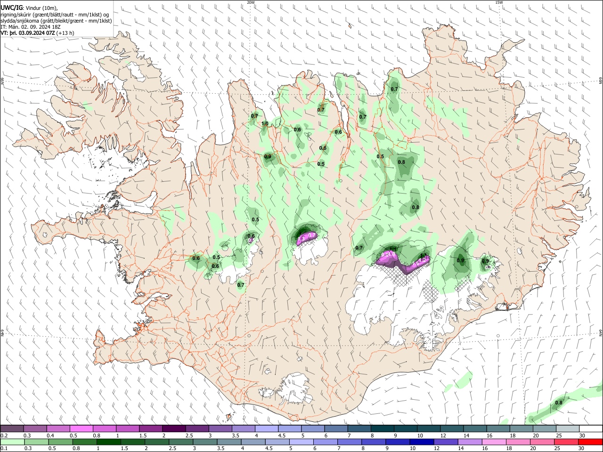
Task: Click the 'UWC/IG' title text
Action: click(12, 8)
